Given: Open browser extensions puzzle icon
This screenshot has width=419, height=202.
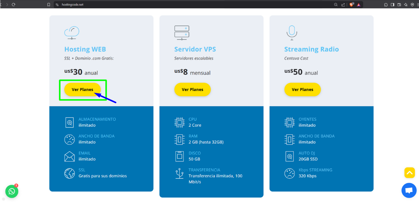Looking at the screenshot, I should click(386, 5).
